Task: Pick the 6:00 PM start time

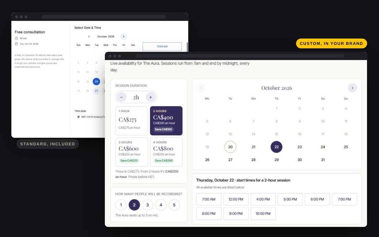Action: (317, 199)
